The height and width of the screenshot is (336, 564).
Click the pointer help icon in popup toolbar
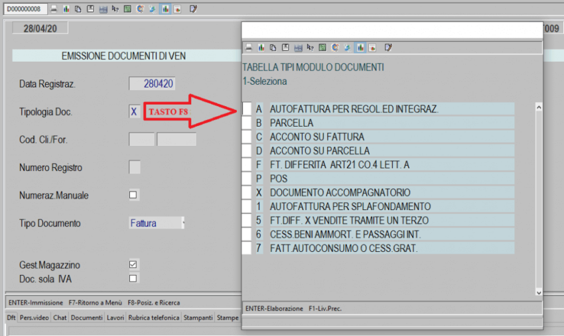click(310, 48)
